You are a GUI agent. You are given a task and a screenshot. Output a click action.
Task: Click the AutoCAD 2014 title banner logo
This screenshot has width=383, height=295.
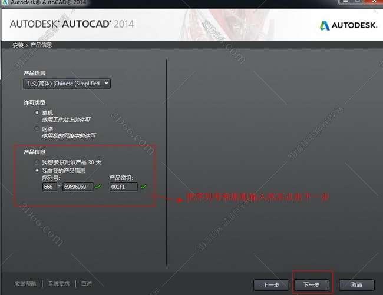tap(72, 24)
